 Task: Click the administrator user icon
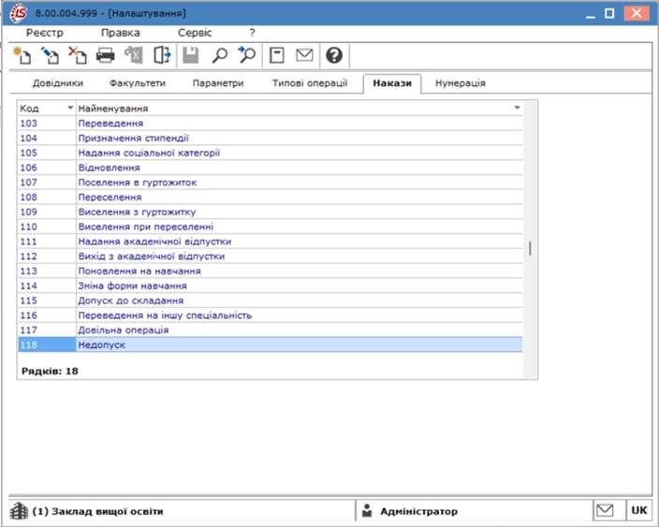367,510
